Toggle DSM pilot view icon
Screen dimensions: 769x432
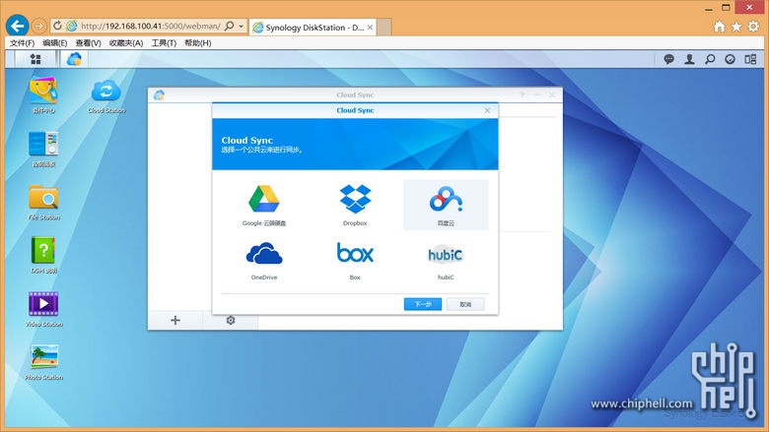pyautogui.click(x=750, y=59)
